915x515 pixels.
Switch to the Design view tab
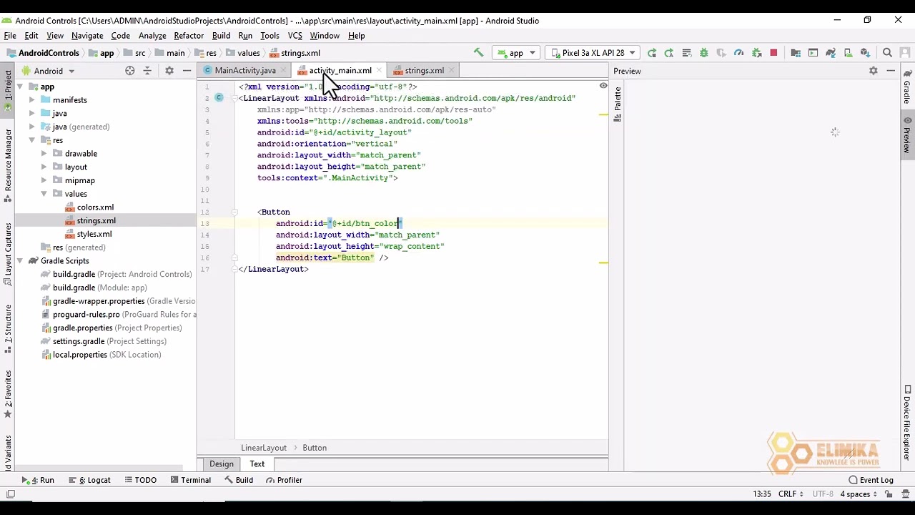click(222, 463)
